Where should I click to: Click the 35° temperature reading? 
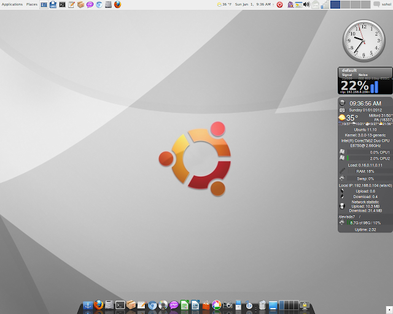pyautogui.click(x=352, y=118)
